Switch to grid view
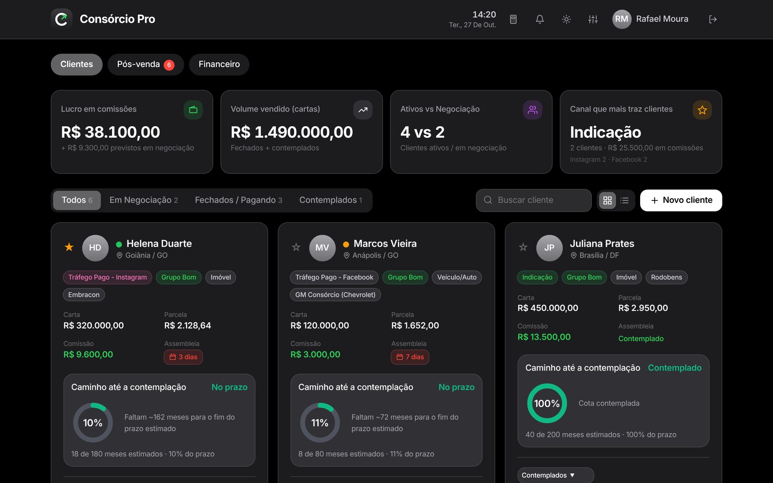The width and height of the screenshot is (773, 483). [x=607, y=200]
